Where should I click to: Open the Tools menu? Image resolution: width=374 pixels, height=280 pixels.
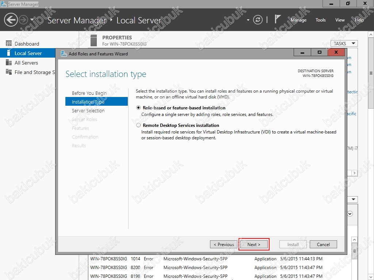(321, 20)
